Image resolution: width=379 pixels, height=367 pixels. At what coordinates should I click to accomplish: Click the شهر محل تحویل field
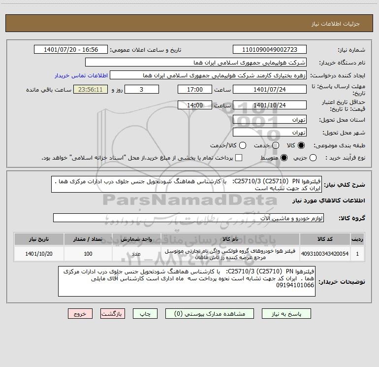point(269,133)
